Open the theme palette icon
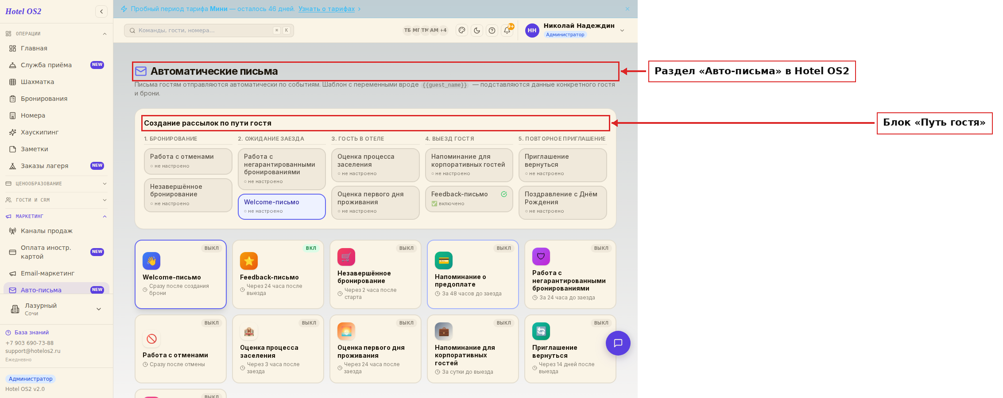 462,30
